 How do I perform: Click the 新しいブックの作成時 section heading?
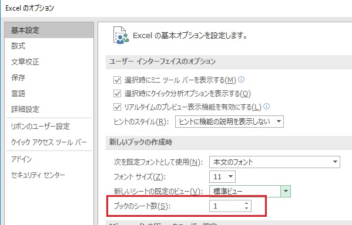[x=141, y=142]
